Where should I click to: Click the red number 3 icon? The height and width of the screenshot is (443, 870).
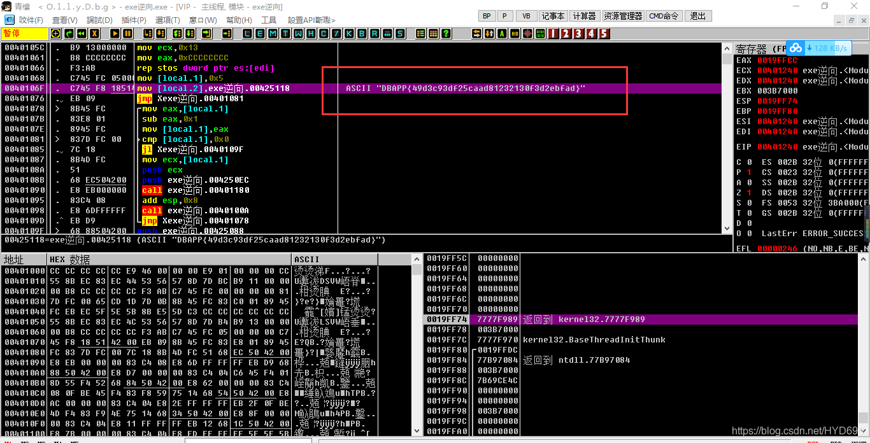[578, 33]
